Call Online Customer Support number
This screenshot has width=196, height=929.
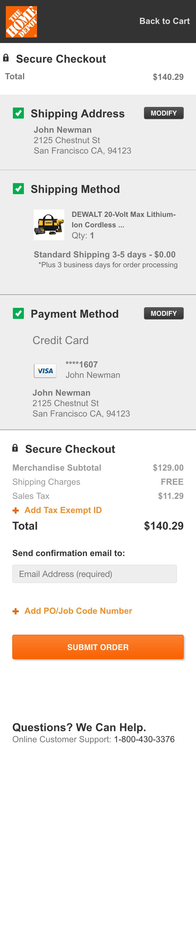coord(145,739)
